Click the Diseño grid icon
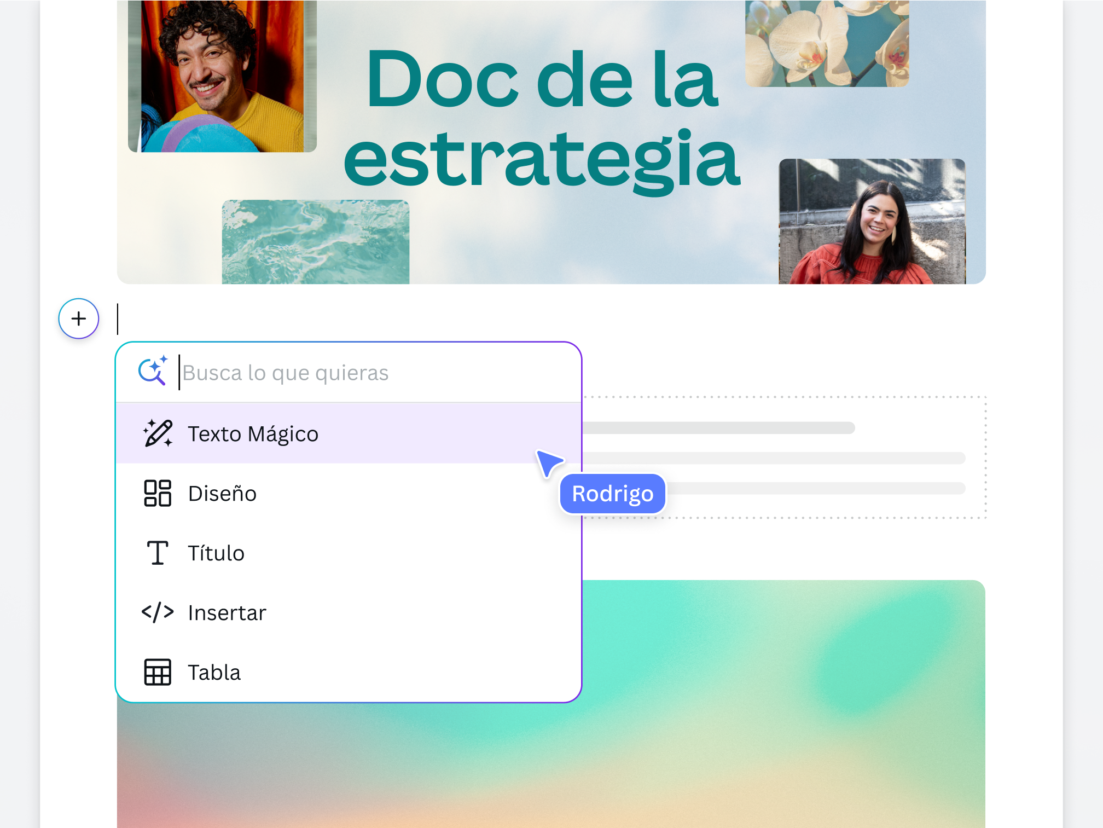This screenshot has height=828, width=1103. [x=157, y=493]
